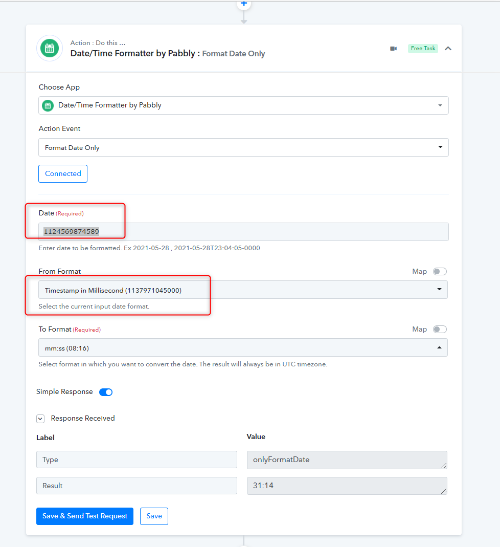Click the Response Received label
The height and width of the screenshot is (547, 500).
83,418
